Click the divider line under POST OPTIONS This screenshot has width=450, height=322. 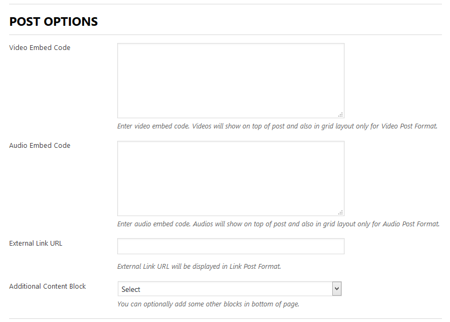click(225, 35)
